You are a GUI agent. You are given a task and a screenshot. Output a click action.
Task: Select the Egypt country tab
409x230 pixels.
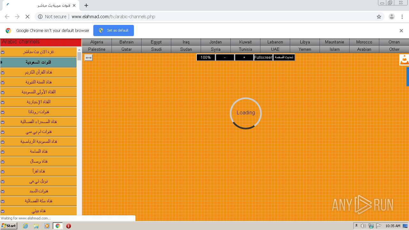156,42
